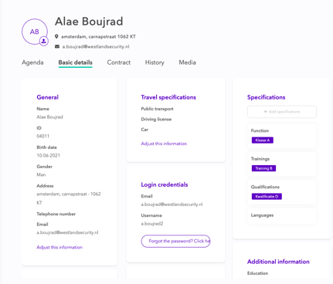Click the plus icon in Add specifications
This screenshot has width=333, height=284.
tap(265, 112)
